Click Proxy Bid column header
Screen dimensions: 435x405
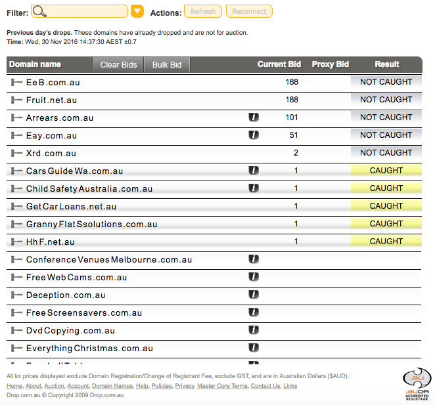(331, 64)
